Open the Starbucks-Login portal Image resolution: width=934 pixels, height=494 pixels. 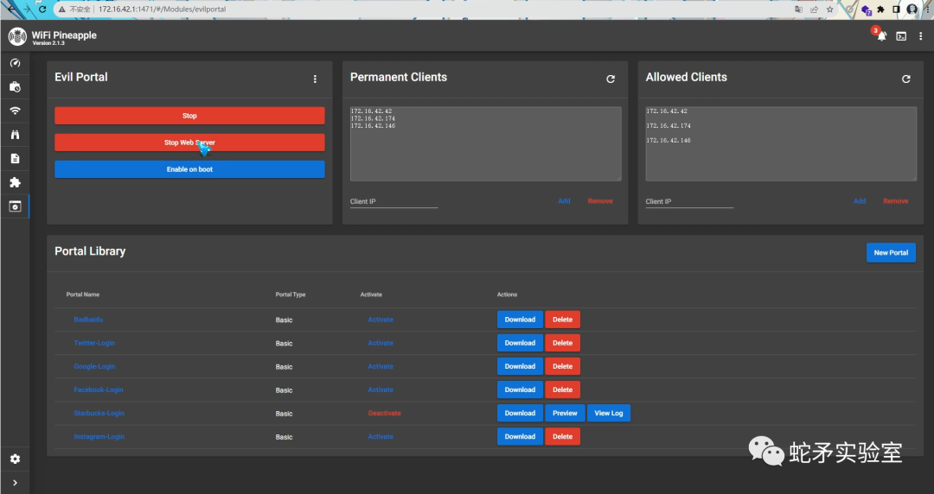point(99,413)
